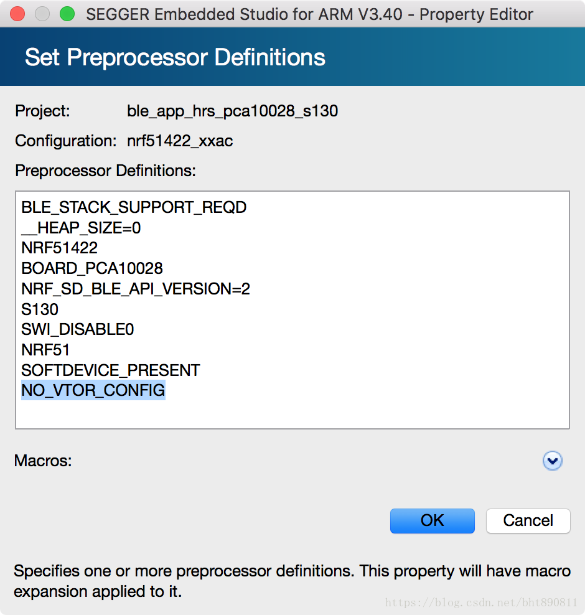Click the green zoom window button
This screenshot has height=615, width=585.
point(67,14)
